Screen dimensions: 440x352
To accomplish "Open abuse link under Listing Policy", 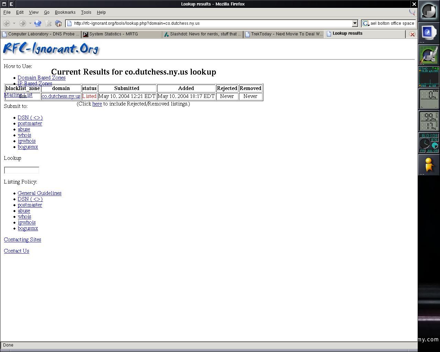I will tap(24, 211).
